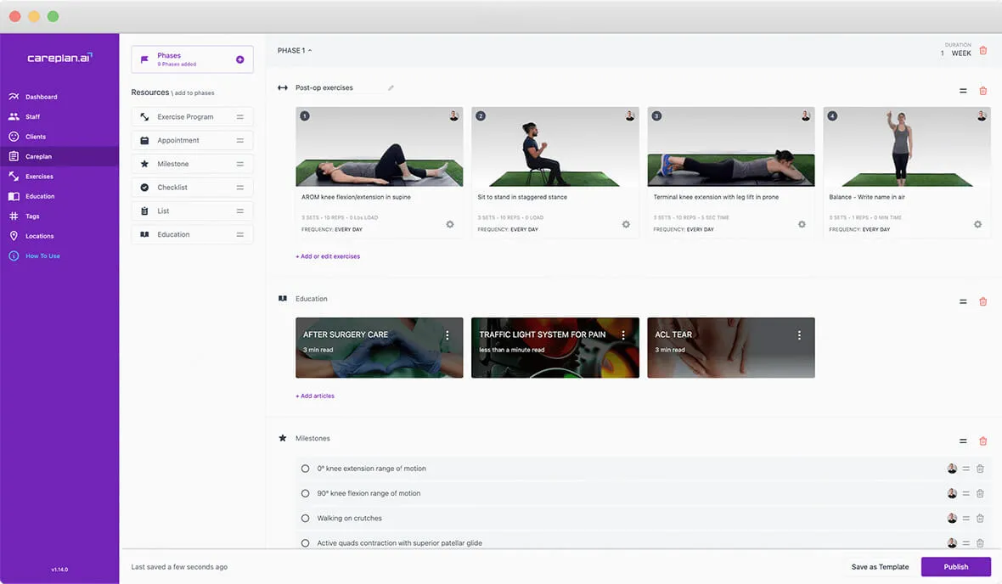Toggle the Walking on crutches milestone circle
The width and height of the screenshot is (1002, 584).
[x=306, y=519]
